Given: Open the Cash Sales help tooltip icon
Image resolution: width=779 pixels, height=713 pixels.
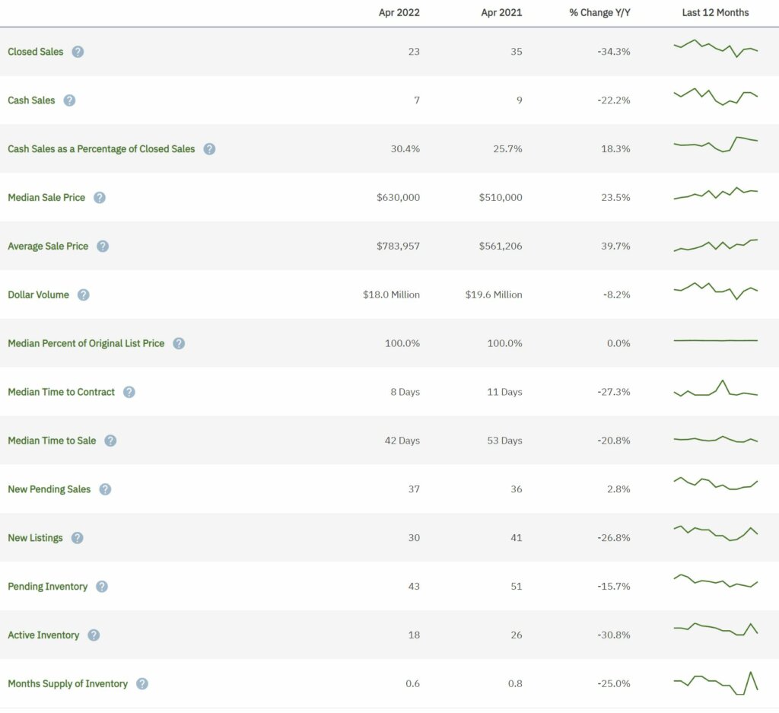Looking at the screenshot, I should (69, 100).
